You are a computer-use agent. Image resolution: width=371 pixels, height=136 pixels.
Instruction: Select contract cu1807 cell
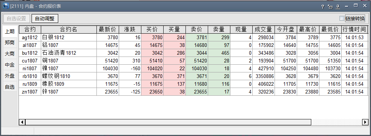30,61
